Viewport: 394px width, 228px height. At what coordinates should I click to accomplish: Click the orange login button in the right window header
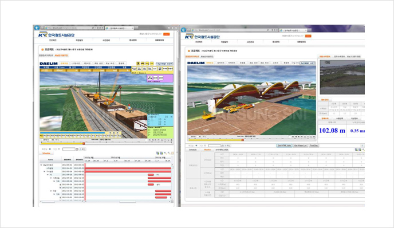(308, 36)
